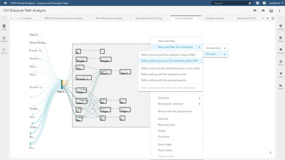
Task: Open the Objects pane
Action: [4, 39]
